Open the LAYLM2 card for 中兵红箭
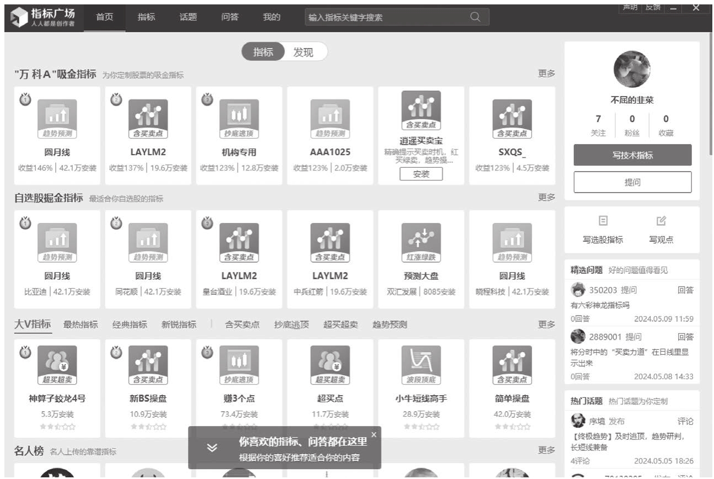Image resolution: width=714 pixels, height=479 pixels. pyautogui.click(x=330, y=259)
